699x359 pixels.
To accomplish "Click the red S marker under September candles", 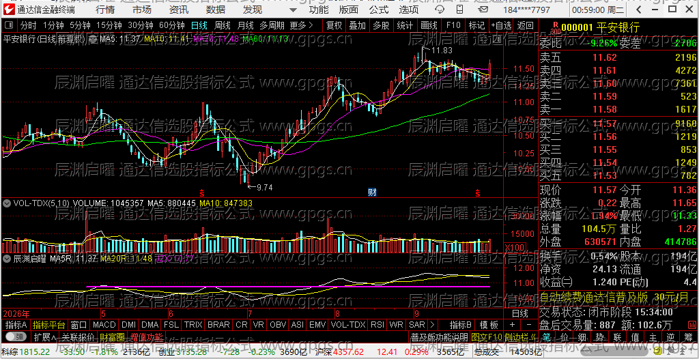I will (478, 193).
